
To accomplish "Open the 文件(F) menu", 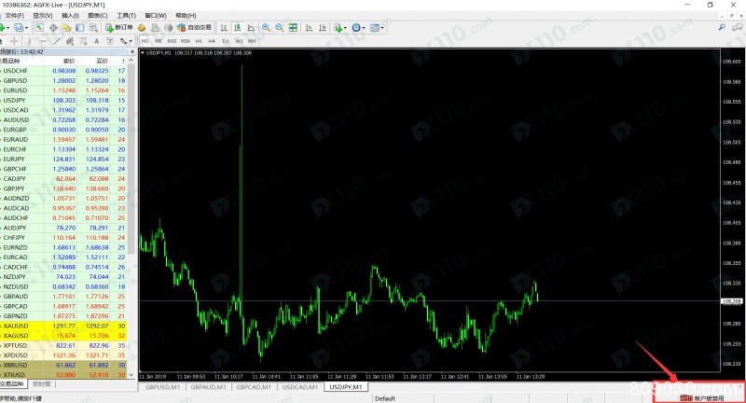I will (x=14, y=16).
